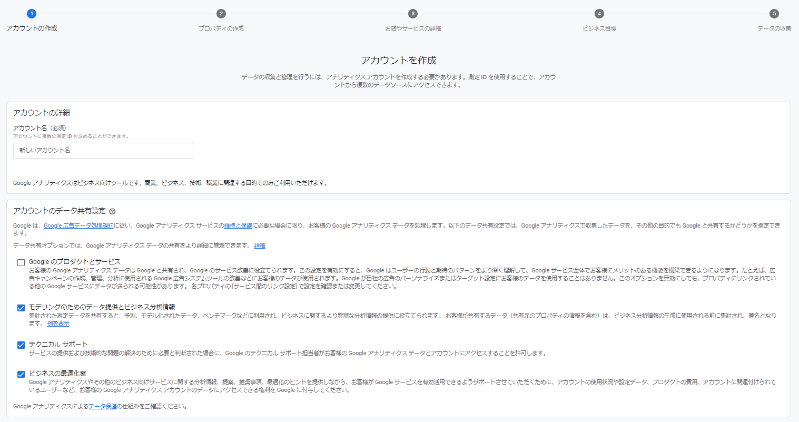Viewport: 799px width, 422px height.
Task: Open help icon beside アカウントのデータ共有設定
Action: (112, 211)
